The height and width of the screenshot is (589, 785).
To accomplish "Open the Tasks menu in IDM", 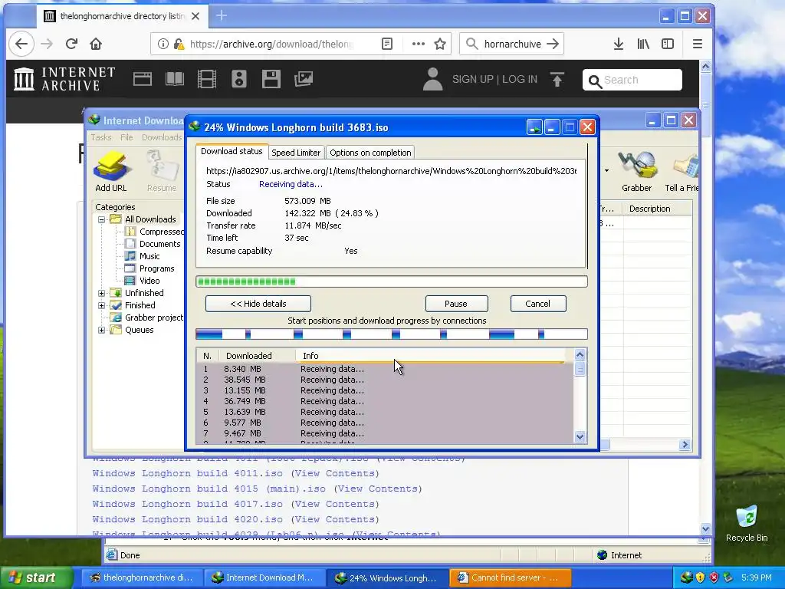I will point(101,137).
